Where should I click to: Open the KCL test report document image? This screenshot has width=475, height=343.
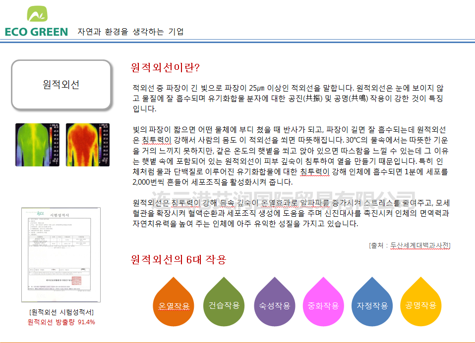coord(61,255)
